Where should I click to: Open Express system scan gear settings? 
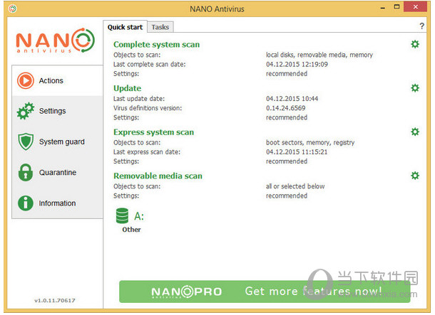coord(415,132)
